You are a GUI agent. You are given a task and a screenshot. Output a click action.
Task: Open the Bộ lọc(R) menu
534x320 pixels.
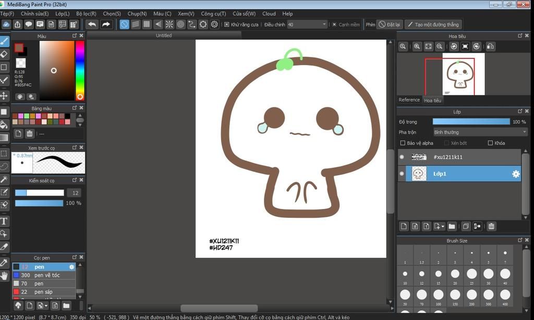pos(86,14)
